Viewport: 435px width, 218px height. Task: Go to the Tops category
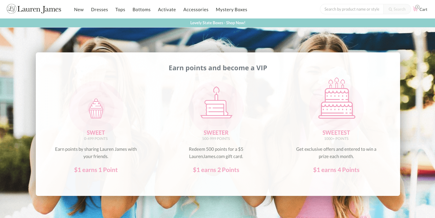pyautogui.click(x=120, y=9)
